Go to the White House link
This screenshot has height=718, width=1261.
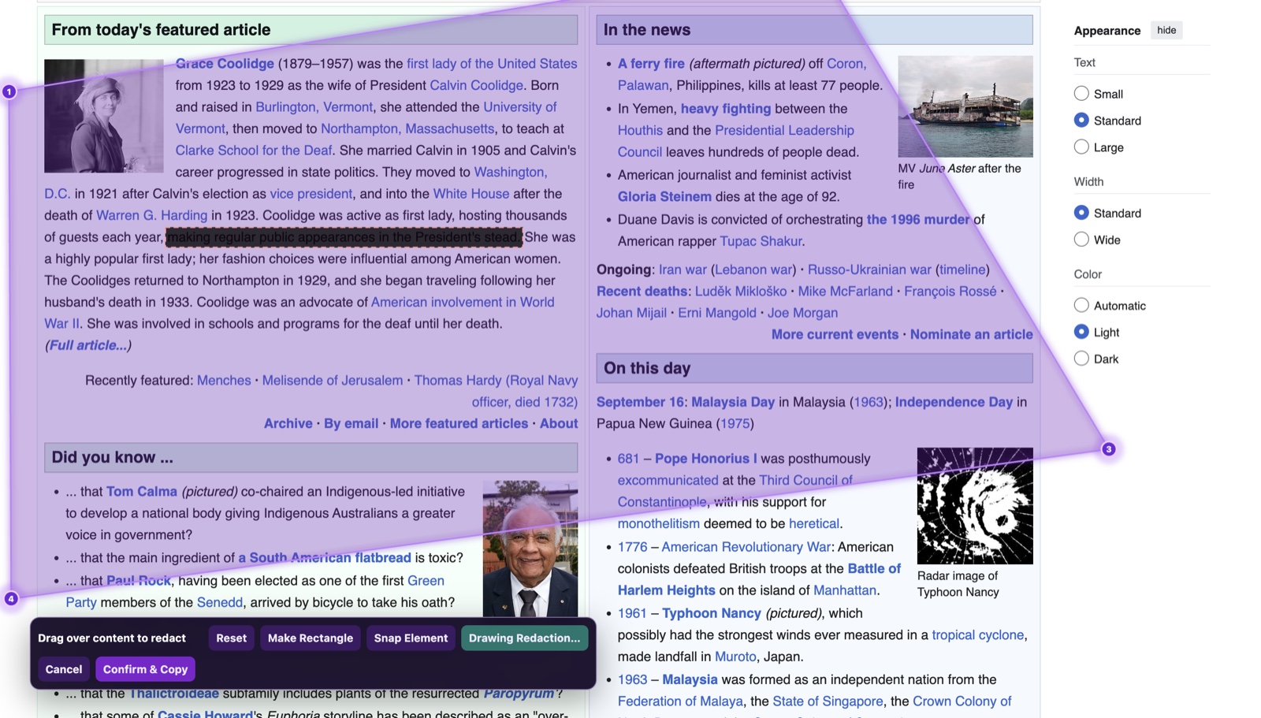point(471,194)
